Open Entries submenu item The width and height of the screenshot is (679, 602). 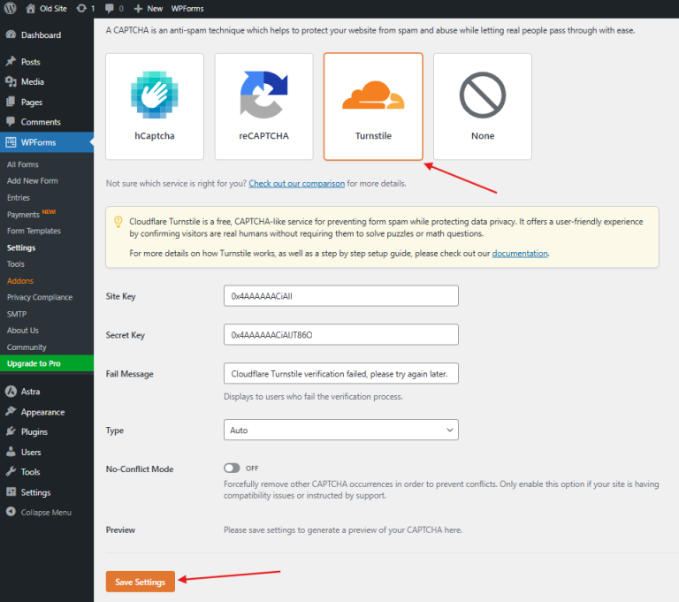(19, 197)
